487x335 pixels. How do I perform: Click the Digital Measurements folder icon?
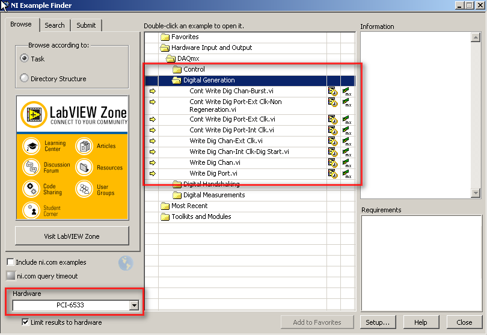click(177, 195)
